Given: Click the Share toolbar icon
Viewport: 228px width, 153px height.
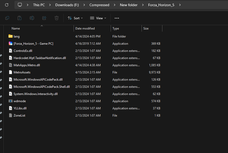Looking at the screenshot, I should click(x=44, y=18).
